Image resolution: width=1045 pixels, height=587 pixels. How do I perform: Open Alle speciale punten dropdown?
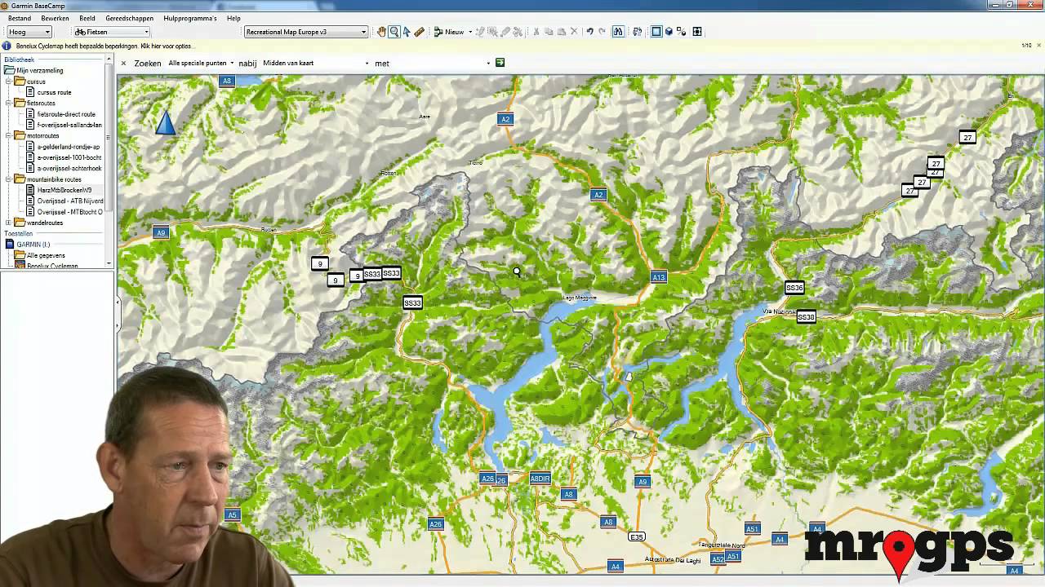201,63
